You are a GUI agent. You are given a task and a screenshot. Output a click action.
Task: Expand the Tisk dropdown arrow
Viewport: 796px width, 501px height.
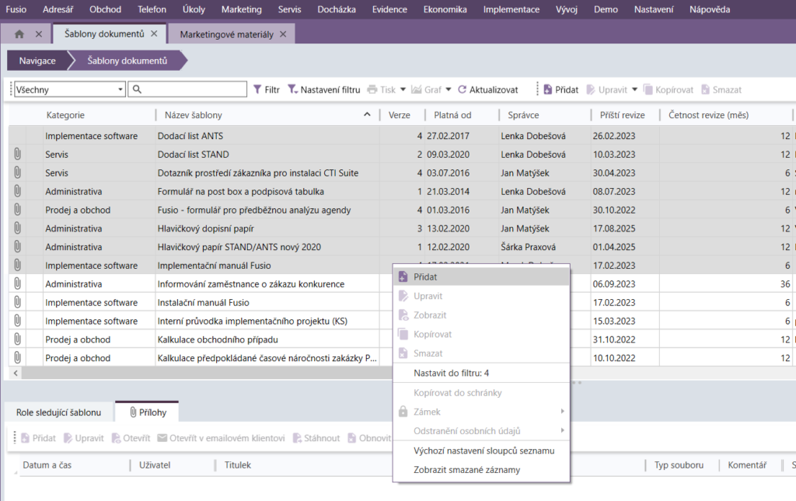pyautogui.click(x=403, y=89)
